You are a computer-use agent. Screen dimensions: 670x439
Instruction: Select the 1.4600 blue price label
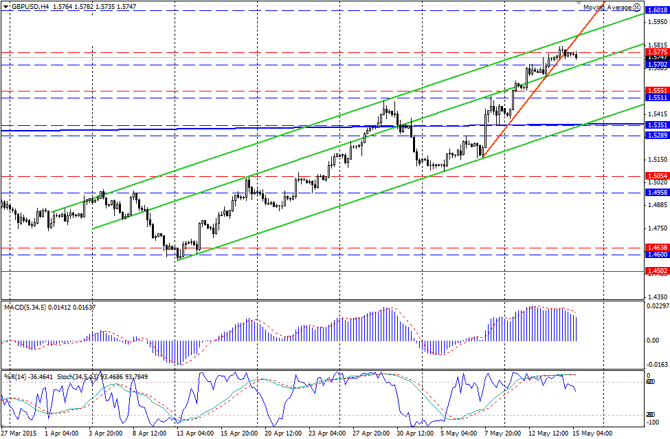point(658,254)
